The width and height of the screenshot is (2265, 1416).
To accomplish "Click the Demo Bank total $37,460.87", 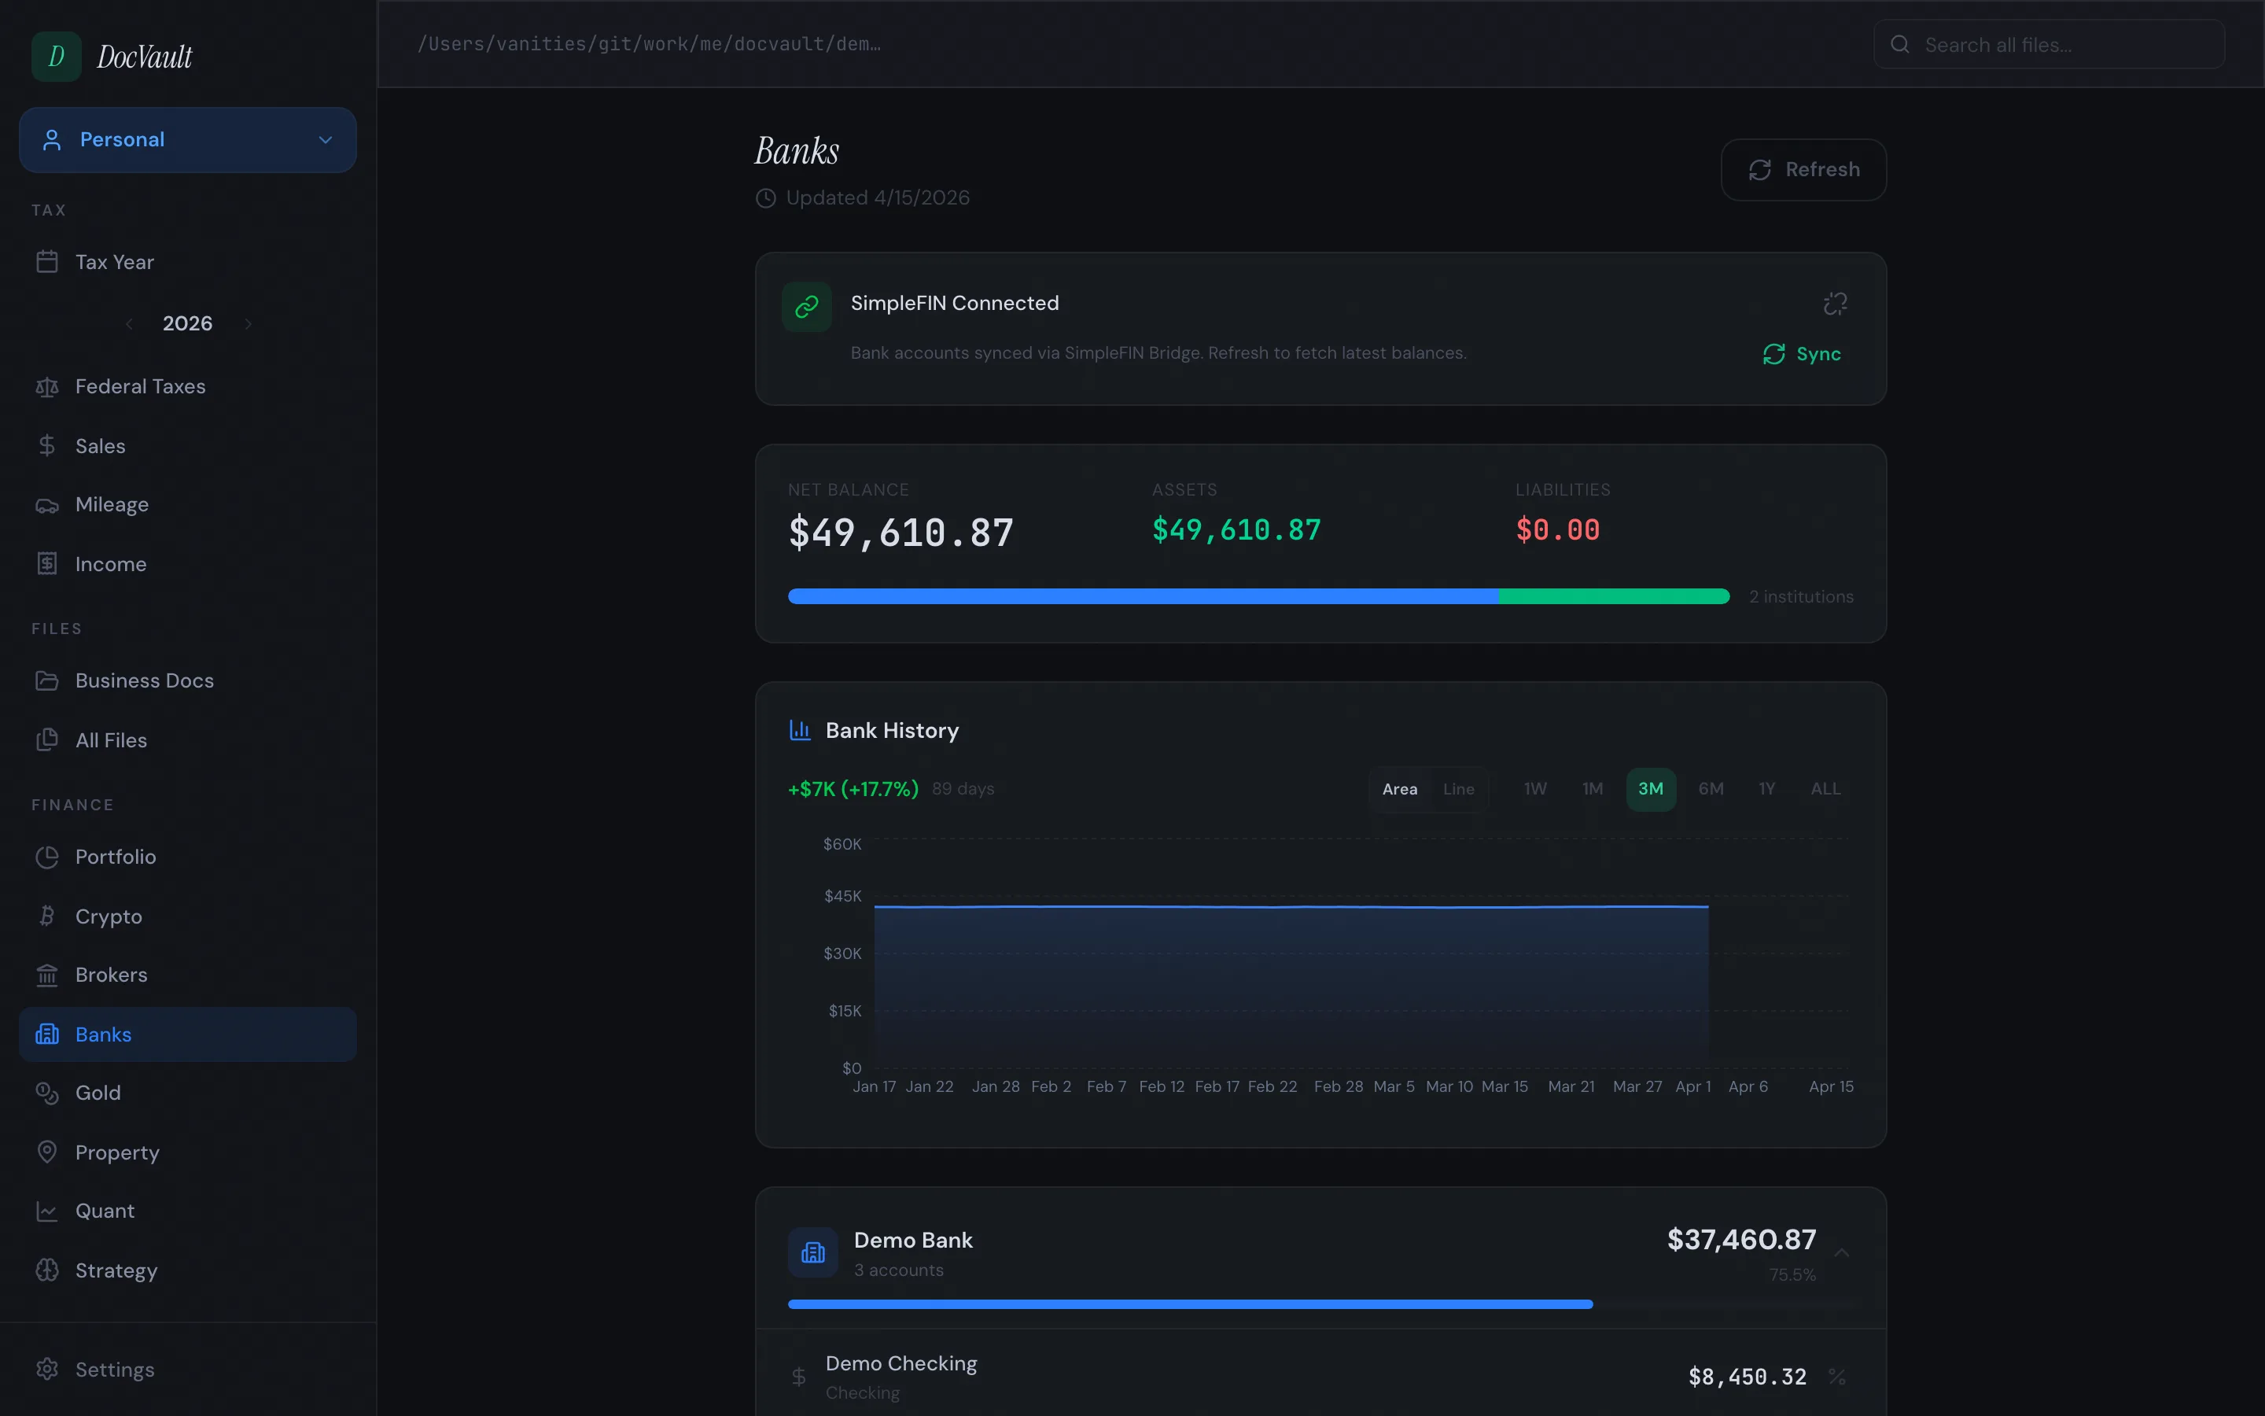I will 1741,1240.
